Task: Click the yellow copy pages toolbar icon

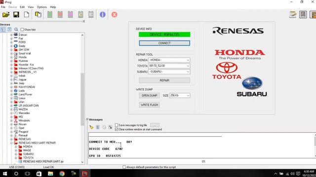Action: click(38, 14)
